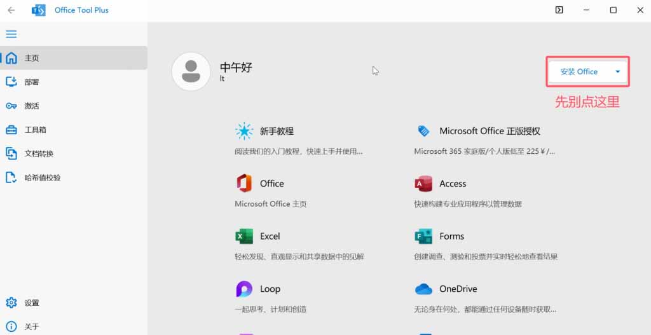Open Microsoft Office 正版授权 link

click(x=490, y=131)
